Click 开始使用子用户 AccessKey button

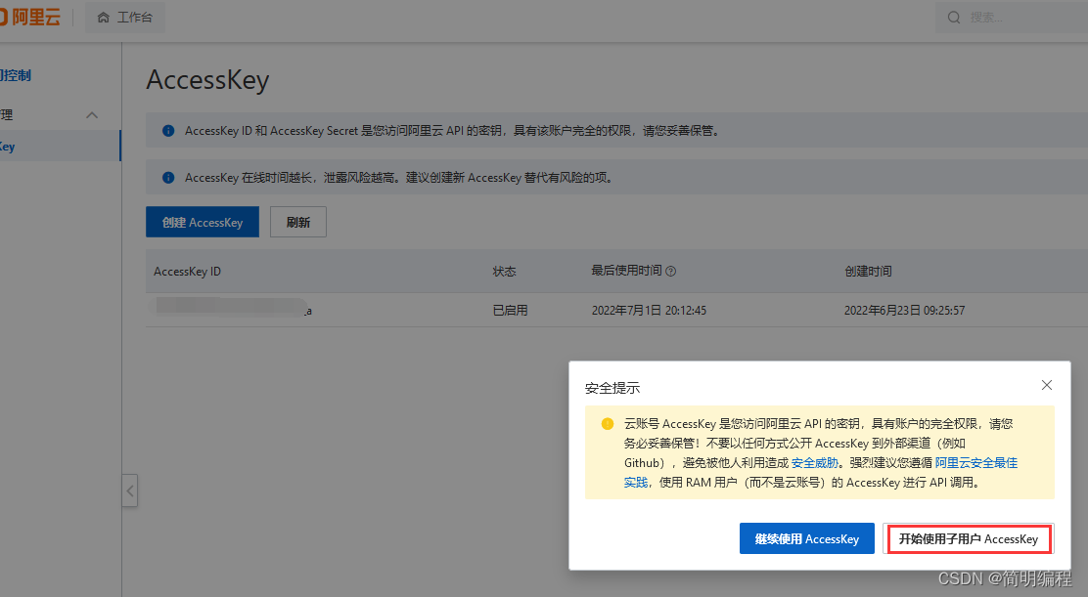969,538
